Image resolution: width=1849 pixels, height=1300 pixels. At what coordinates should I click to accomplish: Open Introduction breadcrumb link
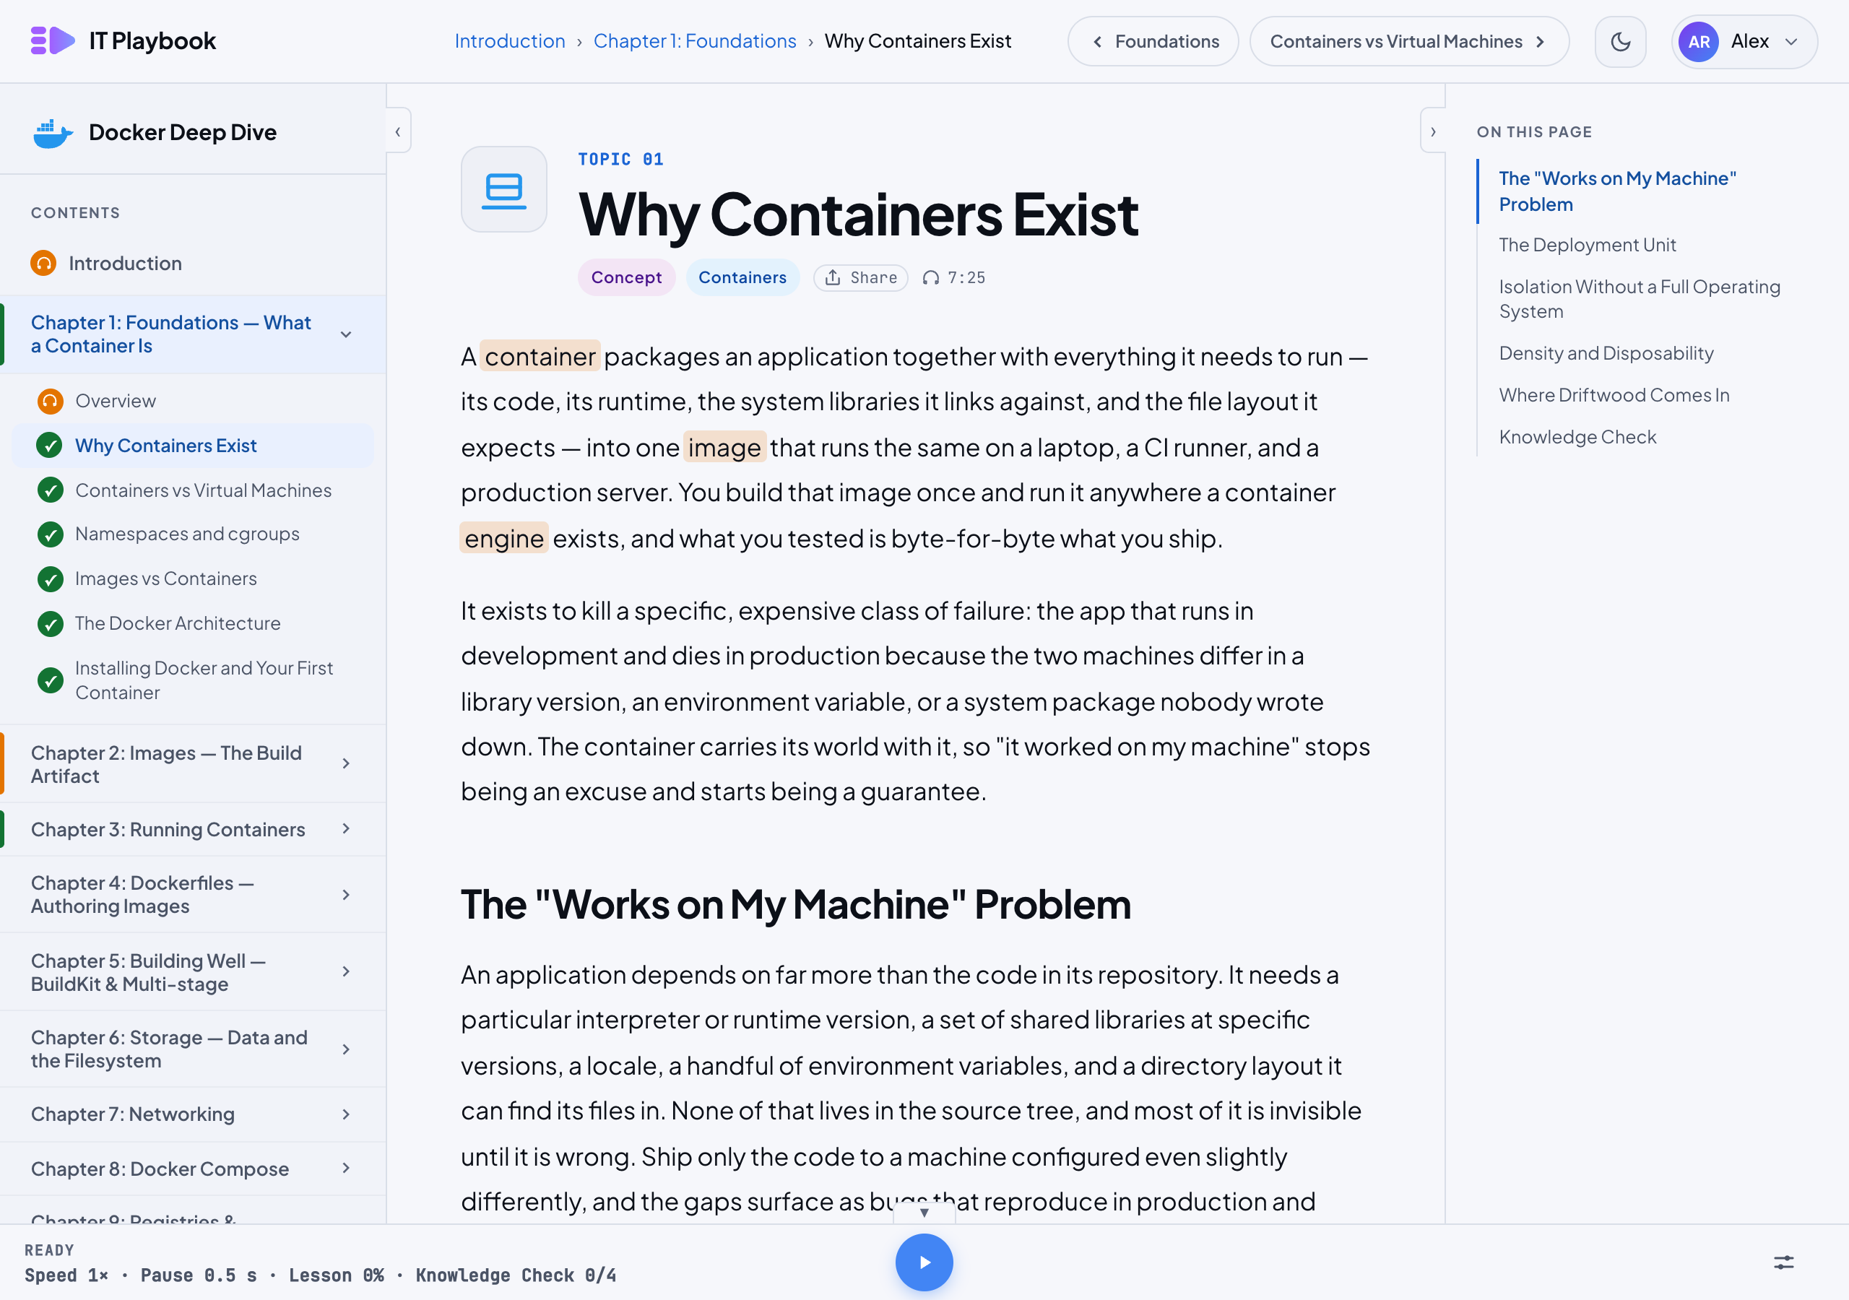click(510, 41)
